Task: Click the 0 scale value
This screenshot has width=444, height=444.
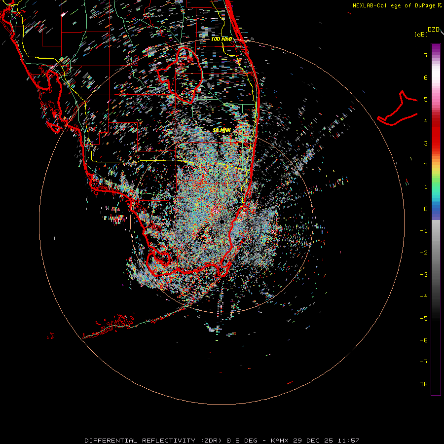Action: [x=426, y=209]
